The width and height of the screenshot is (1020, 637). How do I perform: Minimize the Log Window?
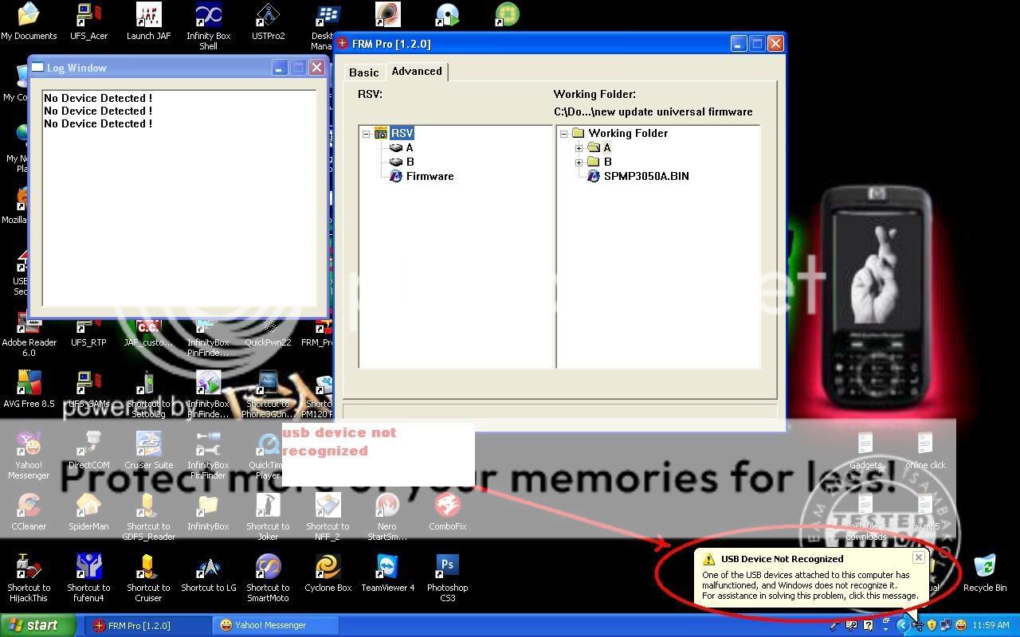pos(279,68)
